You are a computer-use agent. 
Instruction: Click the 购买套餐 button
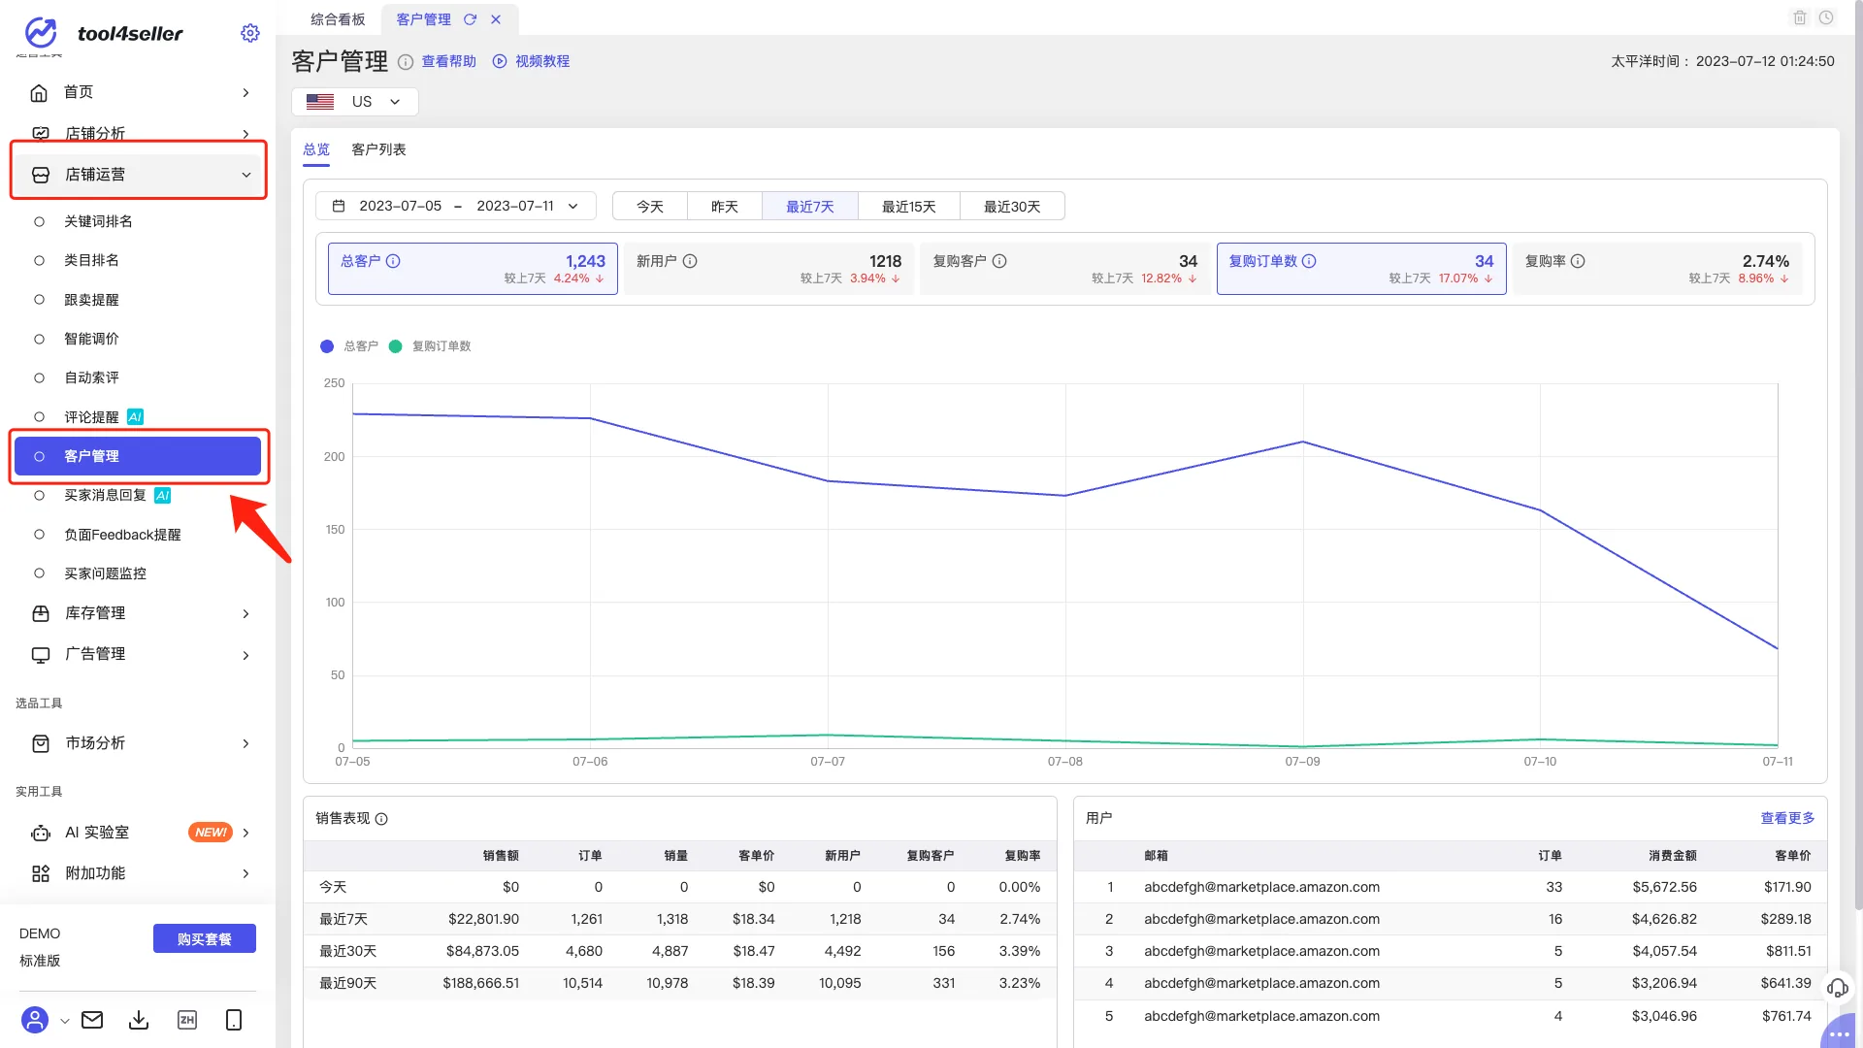205,938
